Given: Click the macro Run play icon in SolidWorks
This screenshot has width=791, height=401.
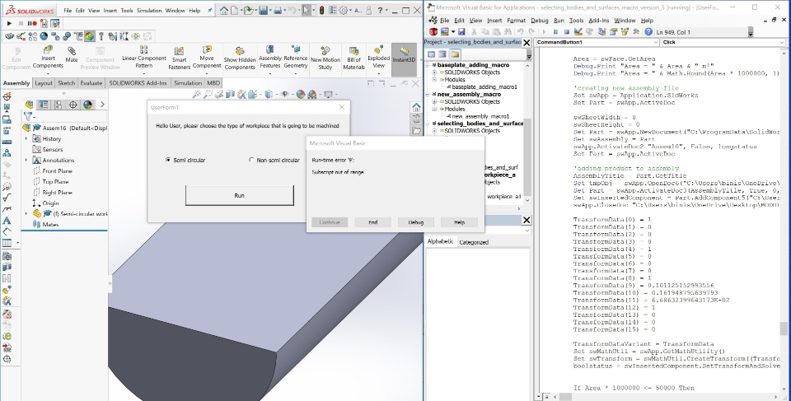Looking at the screenshot, I should (9, 23).
